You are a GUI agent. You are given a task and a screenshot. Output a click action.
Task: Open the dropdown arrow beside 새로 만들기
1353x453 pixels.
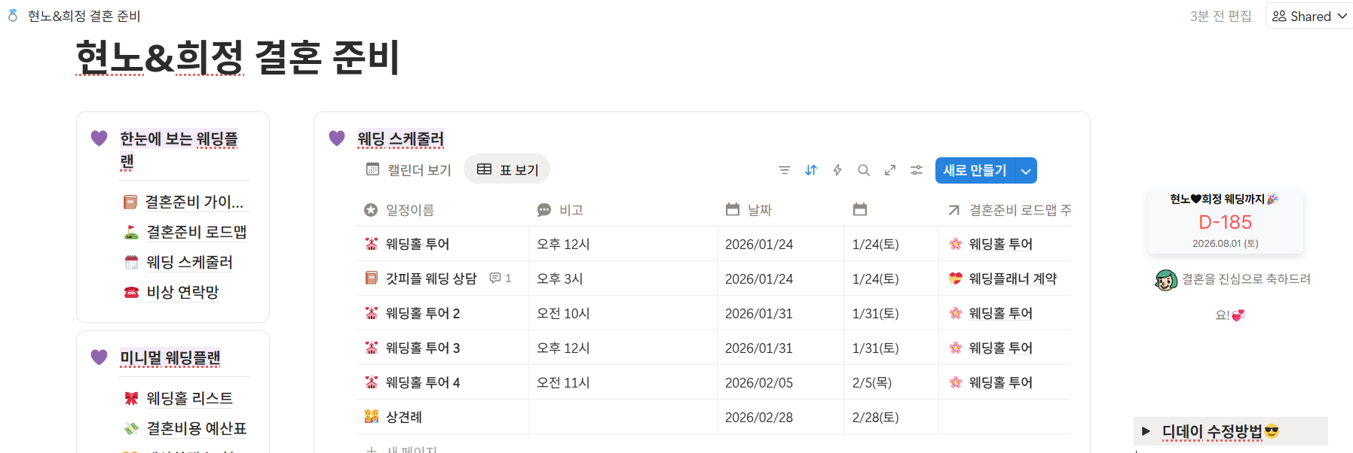1026,171
